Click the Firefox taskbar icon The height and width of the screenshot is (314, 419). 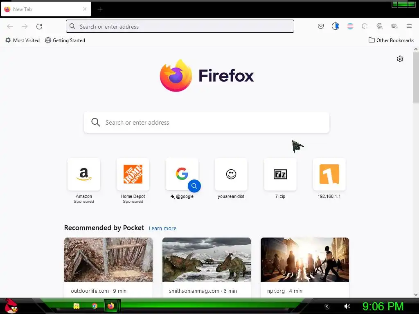point(111,306)
